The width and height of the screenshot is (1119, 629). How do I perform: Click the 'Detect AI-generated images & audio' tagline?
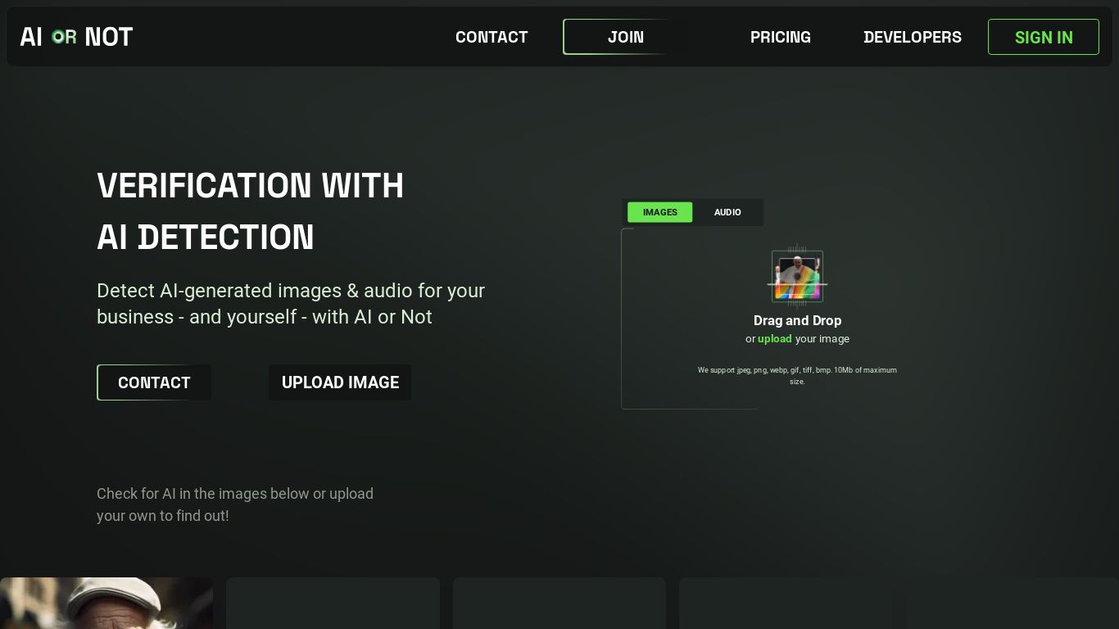(291, 304)
